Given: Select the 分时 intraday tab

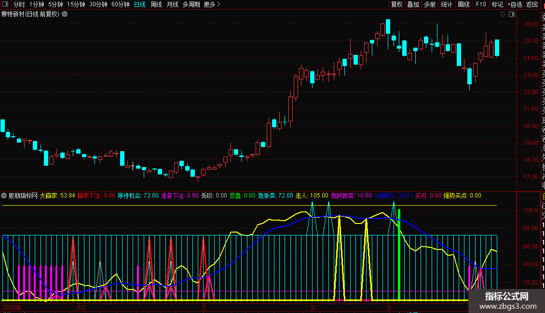Looking at the screenshot, I should (x=19, y=4).
